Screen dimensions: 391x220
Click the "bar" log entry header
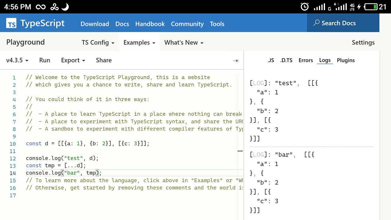282,155
